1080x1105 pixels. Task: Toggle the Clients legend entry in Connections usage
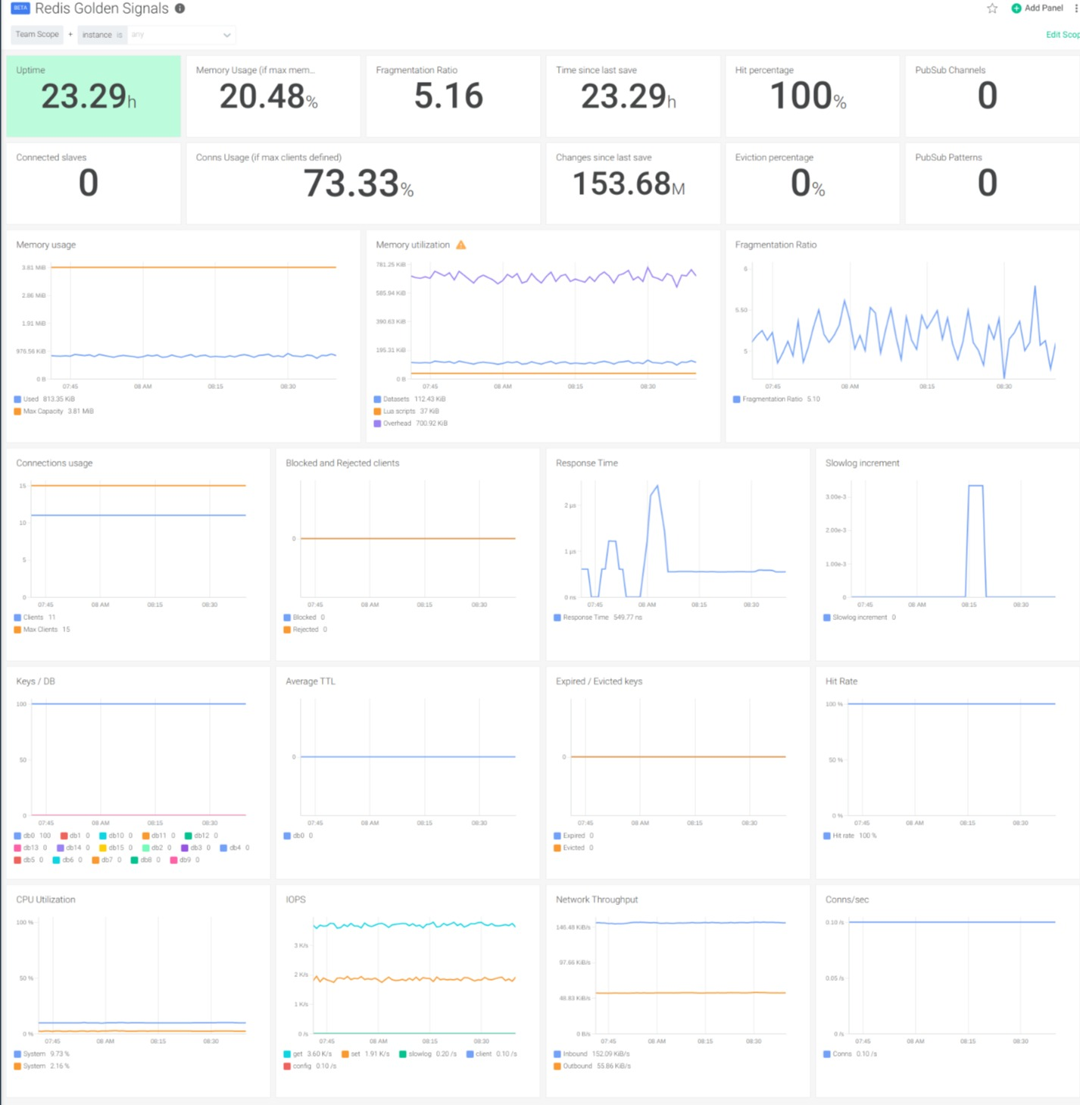pos(35,617)
